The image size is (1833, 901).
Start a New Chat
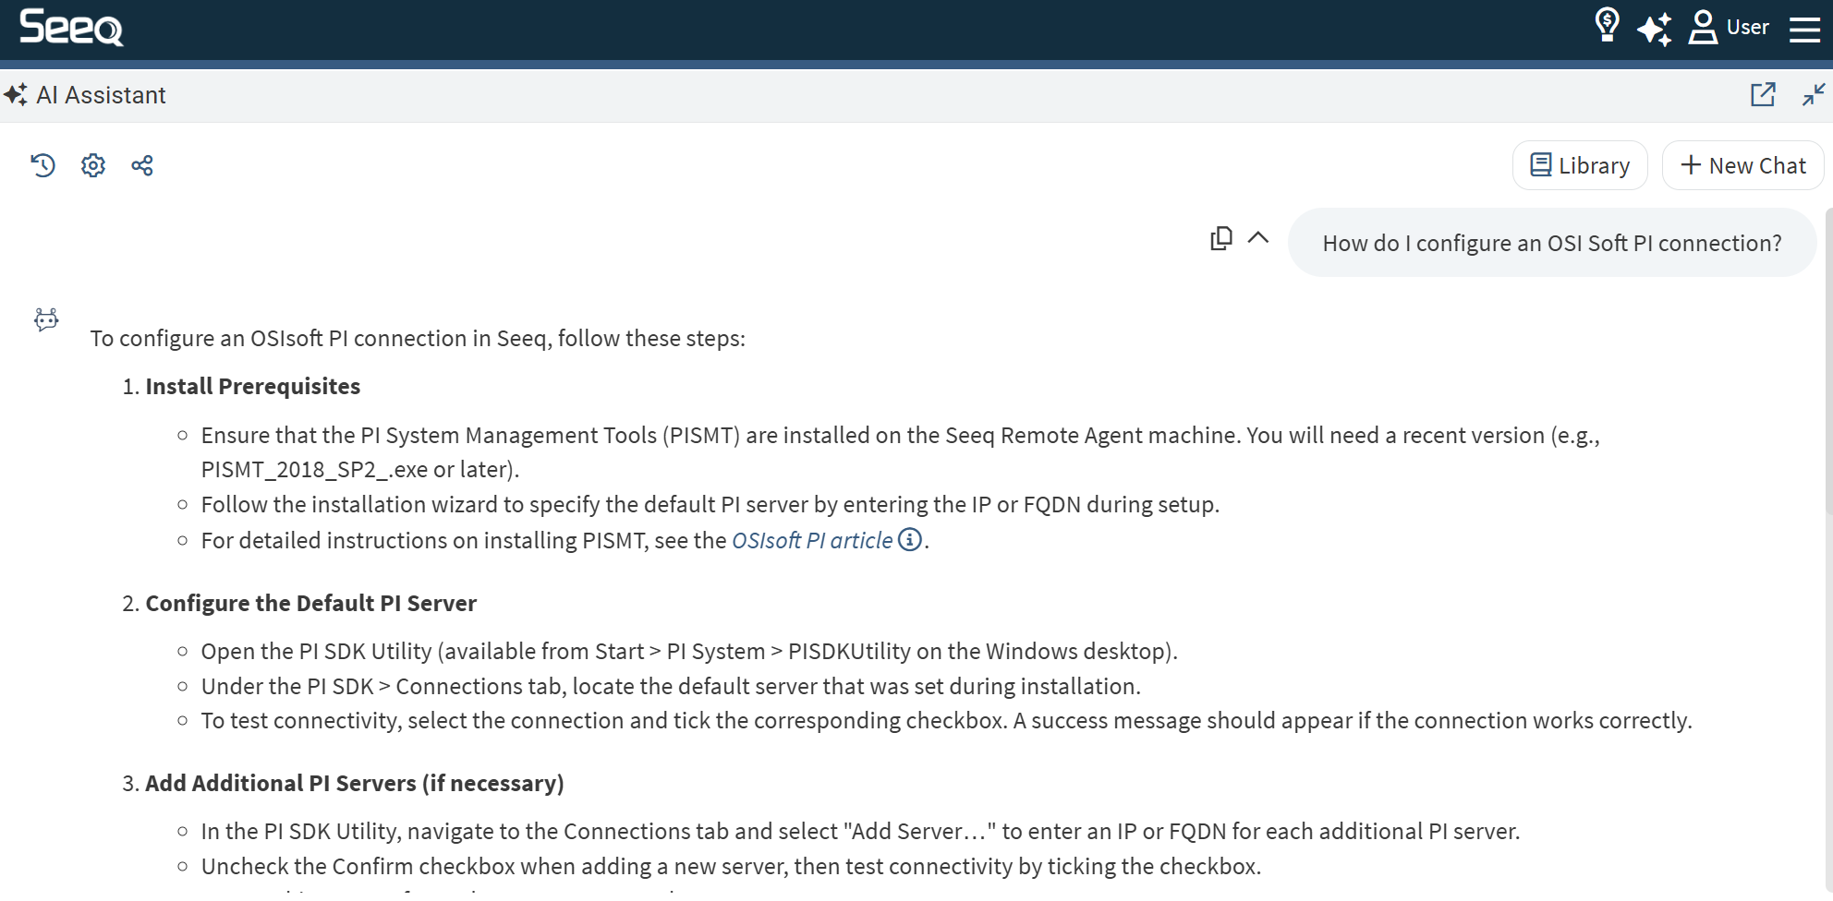pyautogui.click(x=1742, y=164)
